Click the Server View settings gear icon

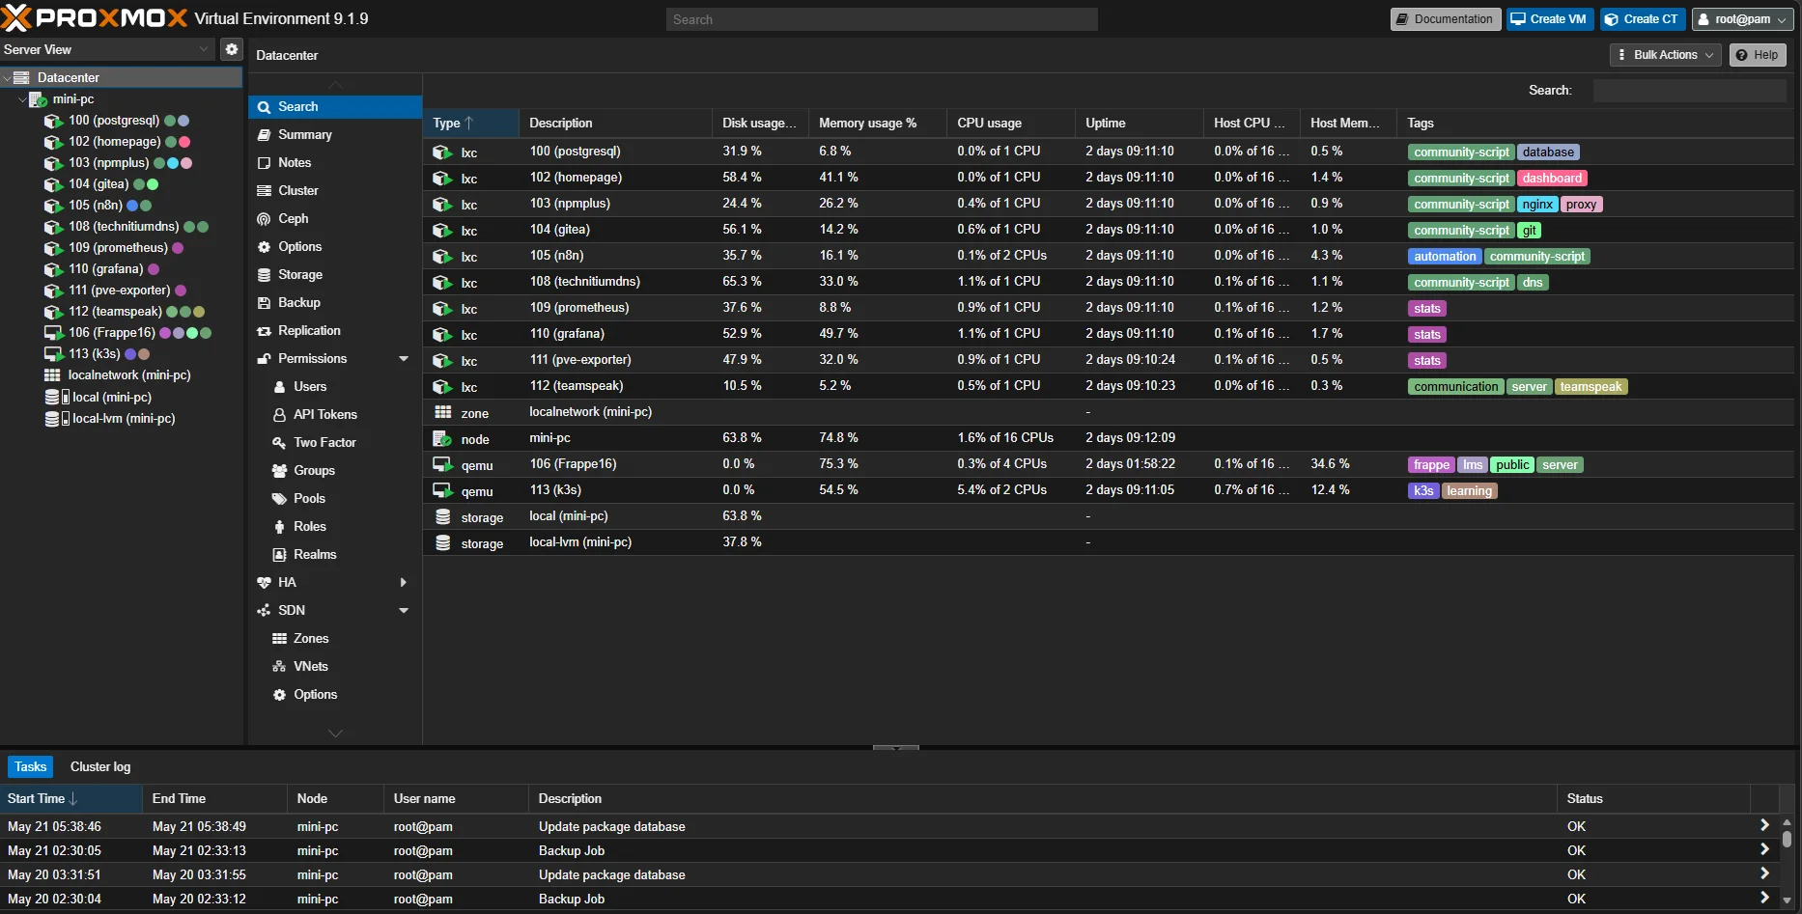click(232, 49)
